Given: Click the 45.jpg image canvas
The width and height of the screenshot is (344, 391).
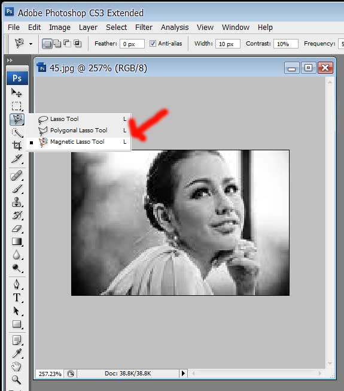Looking at the screenshot, I should tap(180, 223).
